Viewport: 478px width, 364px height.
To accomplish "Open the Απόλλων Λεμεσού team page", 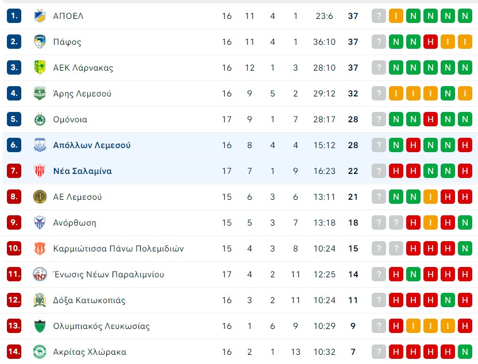I will pos(92,145).
